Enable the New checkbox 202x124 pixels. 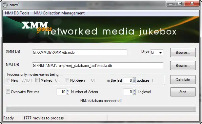8,80
